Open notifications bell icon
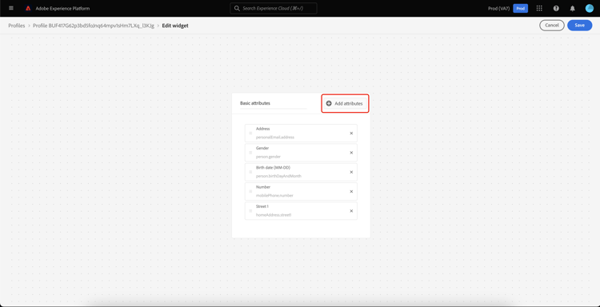 (x=573, y=8)
